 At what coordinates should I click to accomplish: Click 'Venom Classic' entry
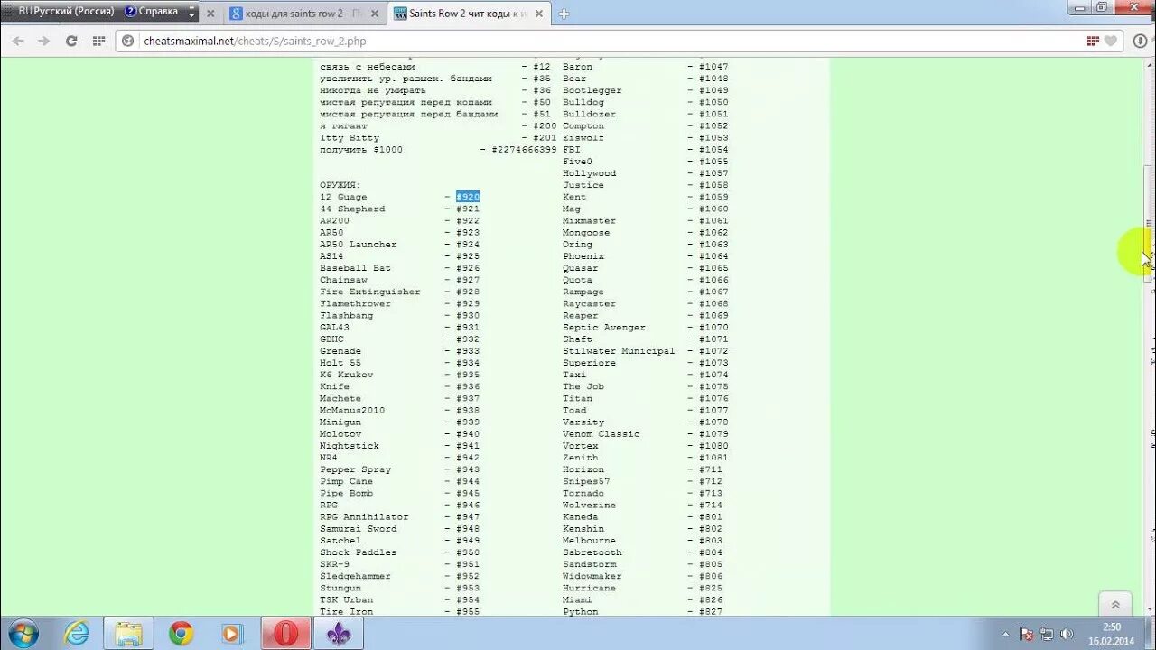(x=601, y=434)
